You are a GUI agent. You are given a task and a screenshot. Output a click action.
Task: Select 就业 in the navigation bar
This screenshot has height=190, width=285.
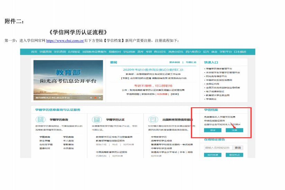pos(214,52)
